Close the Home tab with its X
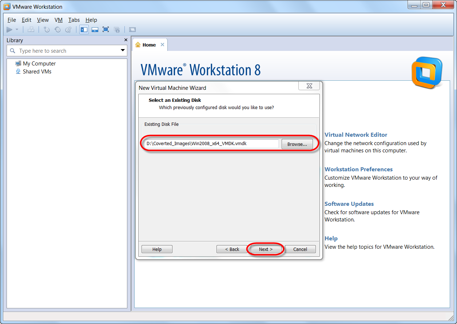This screenshot has width=457, height=324. coord(162,45)
